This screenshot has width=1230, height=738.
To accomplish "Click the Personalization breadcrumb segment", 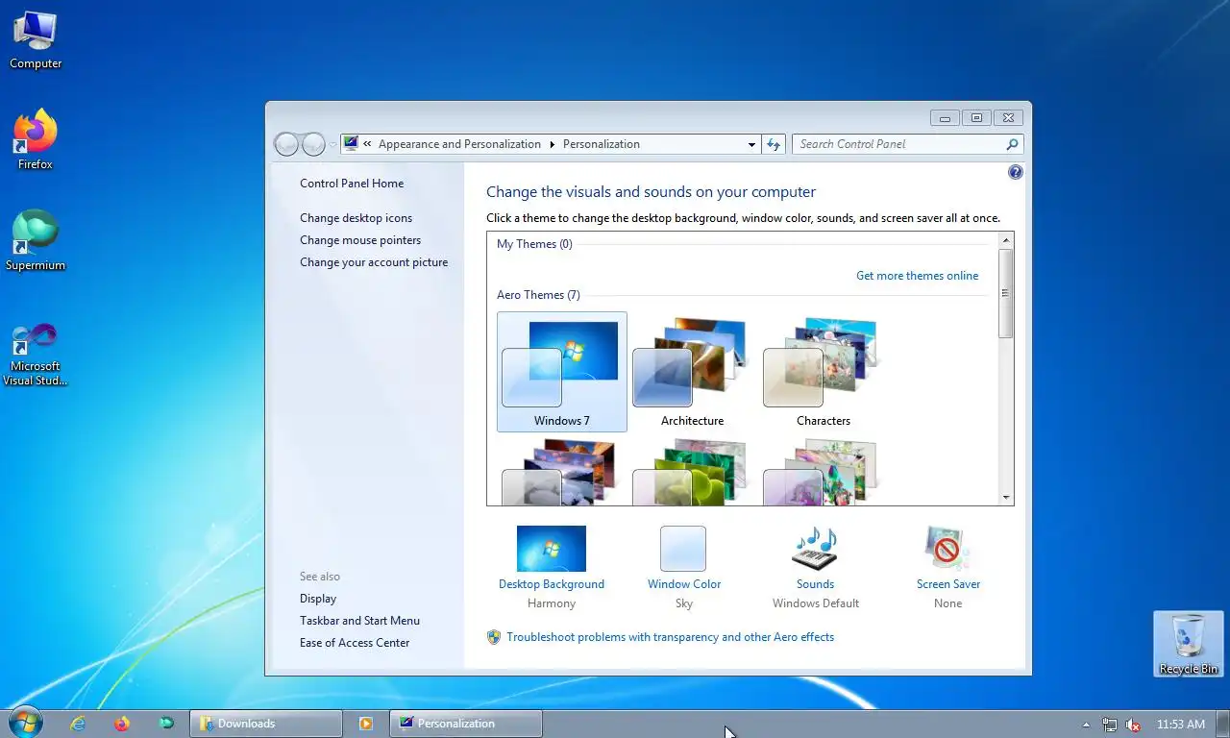I will click(x=602, y=144).
